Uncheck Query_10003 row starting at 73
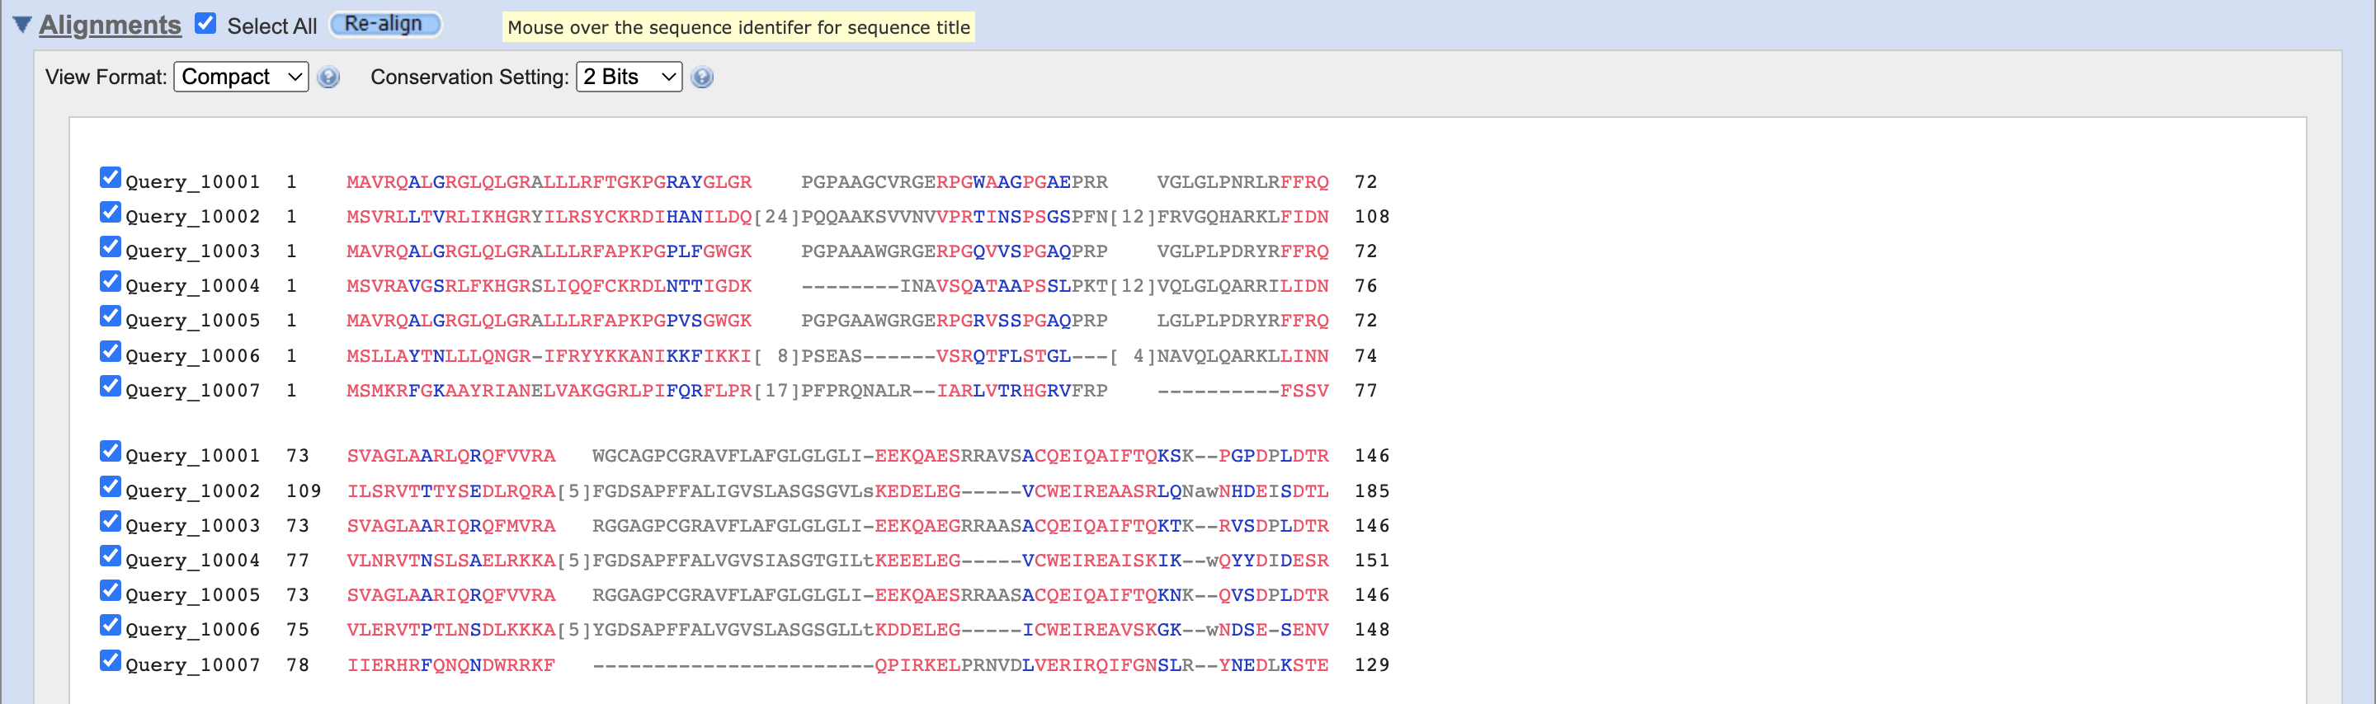Image resolution: width=2376 pixels, height=704 pixels. click(111, 521)
